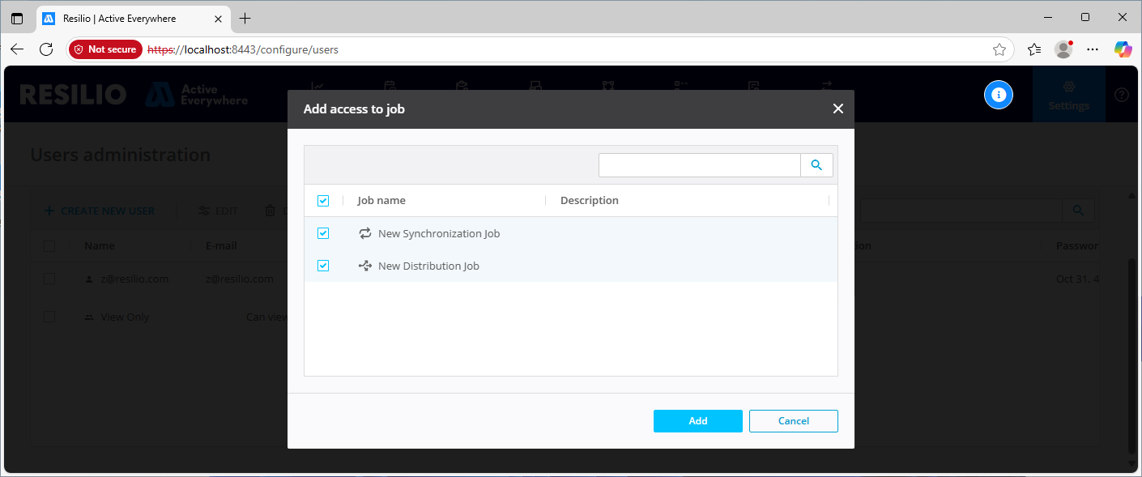Click the job search input field
The width and height of the screenshot is (1142, 477).
699,165
